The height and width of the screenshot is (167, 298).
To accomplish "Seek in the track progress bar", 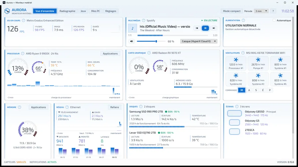I will point(173,35).
